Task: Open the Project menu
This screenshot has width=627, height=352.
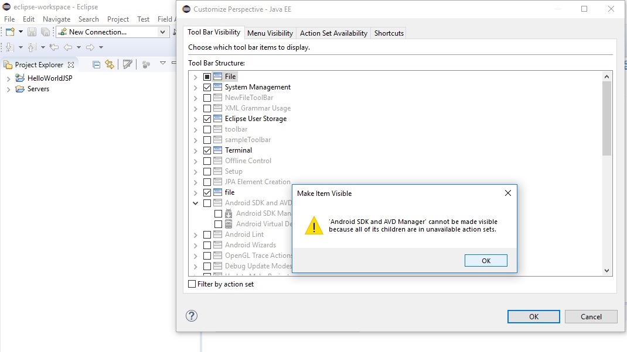Action: coord(118,19)
